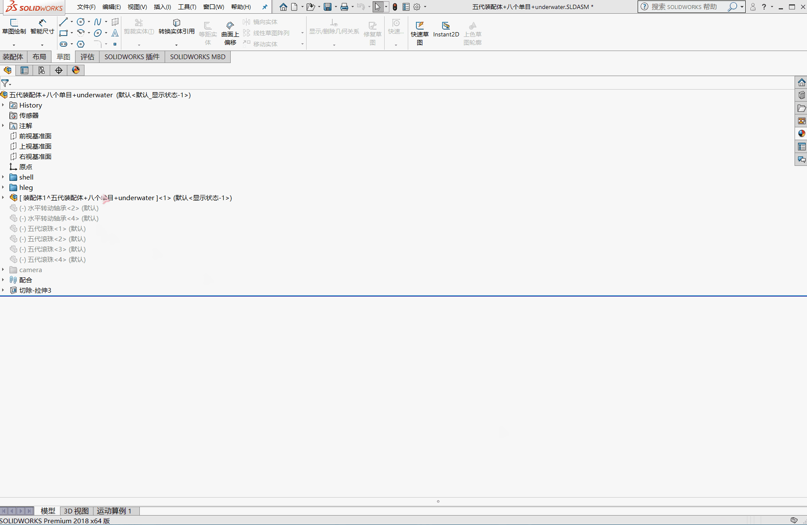Open the Line tool dropdown arrow
The height and width of the screenshot is (525, 807).
pos(72,22)
